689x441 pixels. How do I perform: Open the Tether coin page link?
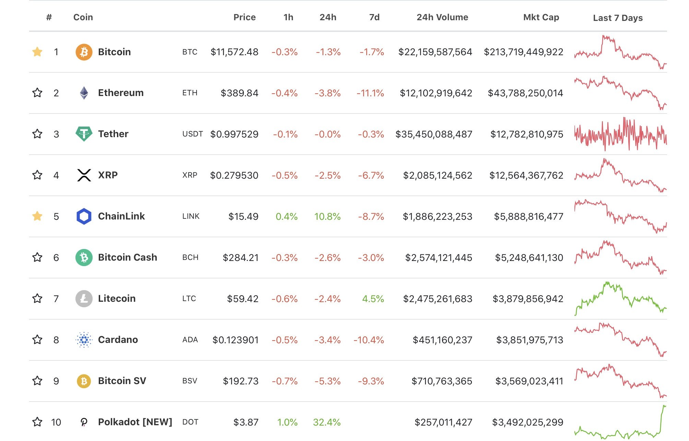pyautogui.click(x=113, y=134)
